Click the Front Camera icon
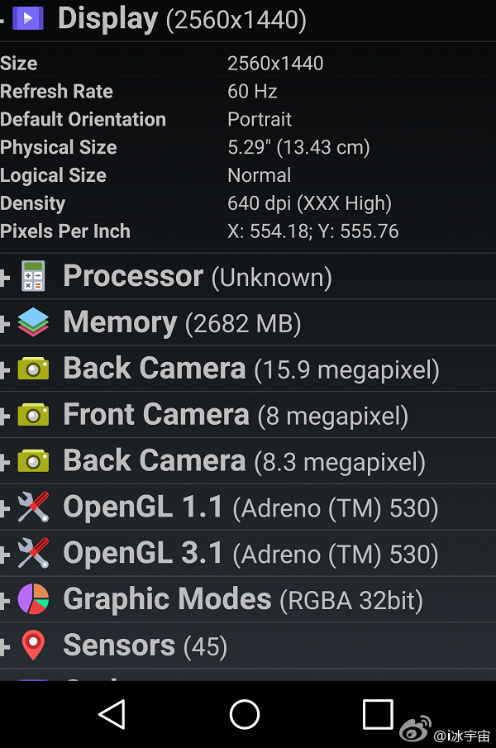Screen dimensions: 496x748 point(33,415)
